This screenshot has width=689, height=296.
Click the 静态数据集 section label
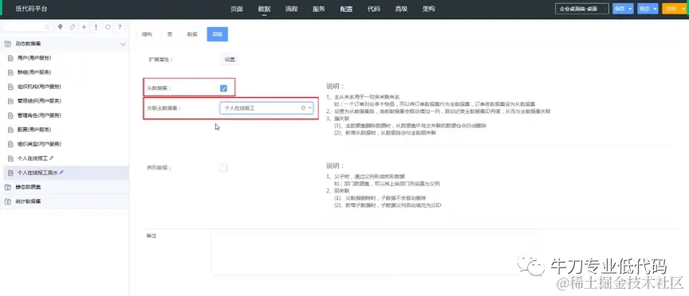coord(29,187)
